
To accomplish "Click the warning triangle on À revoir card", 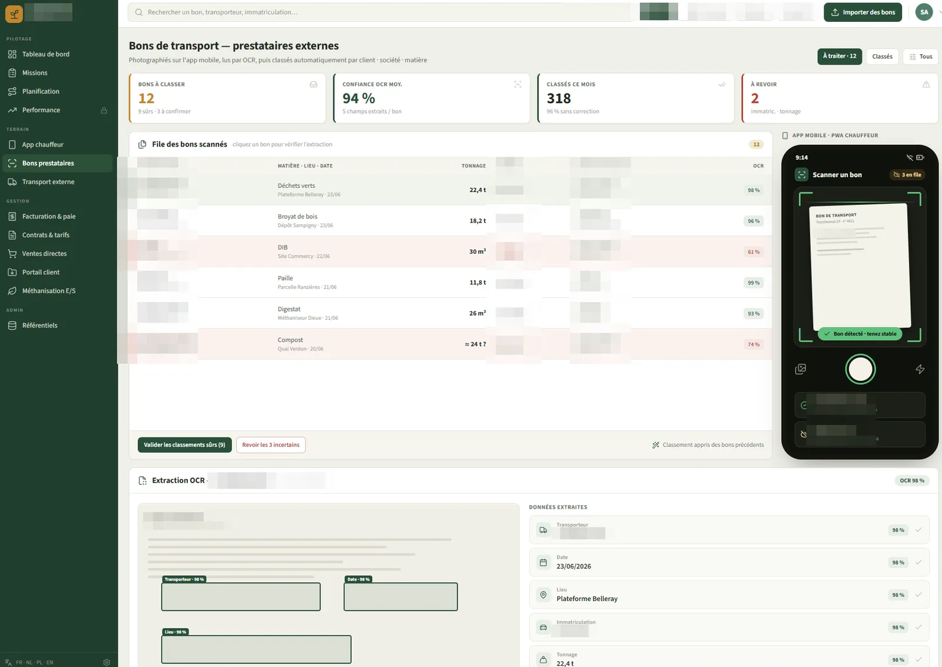I will tap(926, 84).
